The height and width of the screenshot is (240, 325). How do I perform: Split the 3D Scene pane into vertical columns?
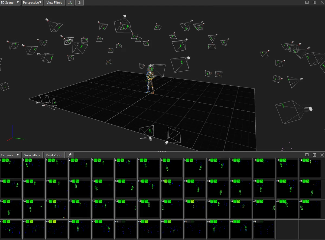click(314, 2)
